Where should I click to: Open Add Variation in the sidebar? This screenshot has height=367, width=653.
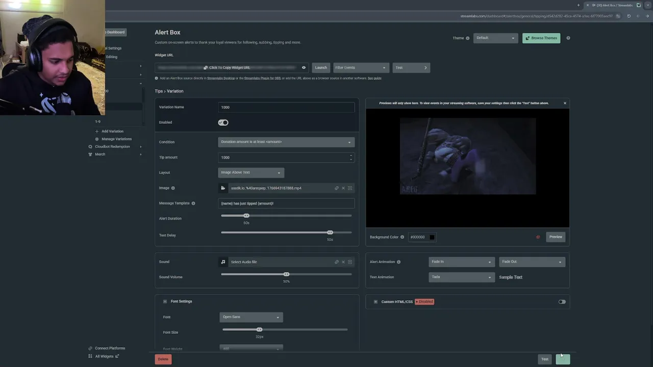pyautogui.click(x=112, y=132)
